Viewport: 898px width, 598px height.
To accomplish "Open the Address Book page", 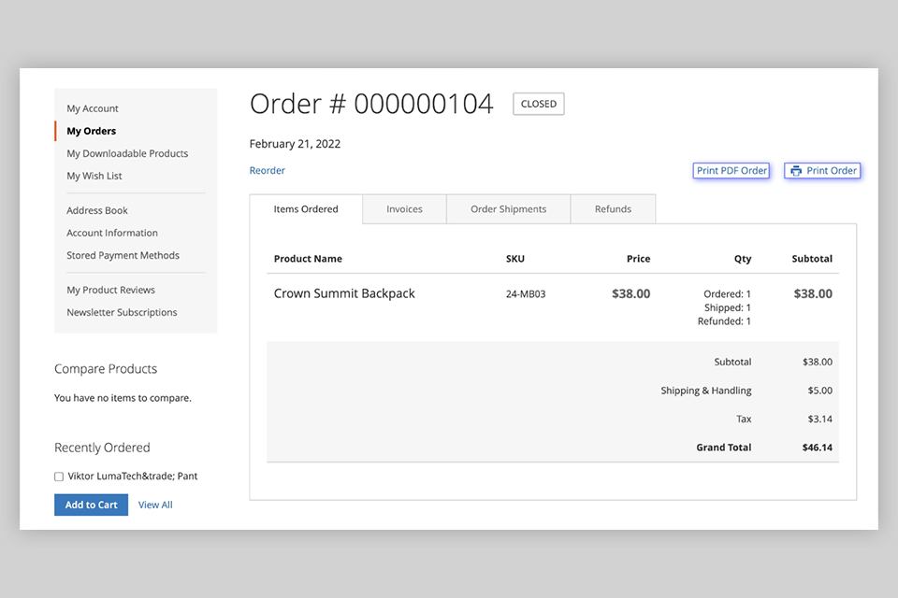I will pos(96,210).
